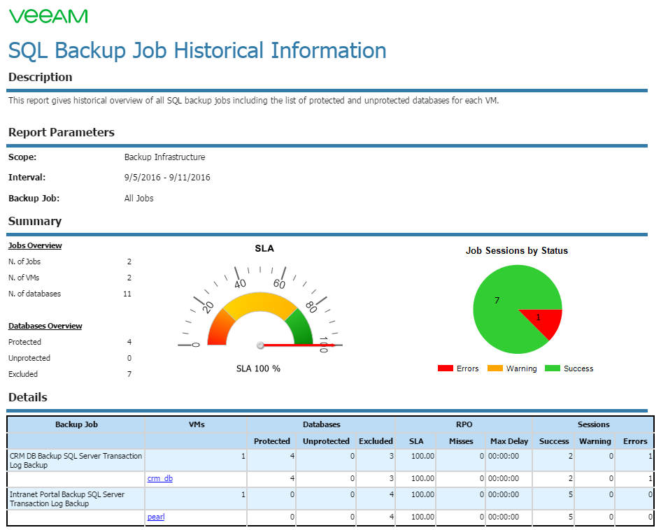
Task: Select the 'CRM DB Backup SQL Server Transaction' job row
Action: pyautogui.click(x=330, y=460)
